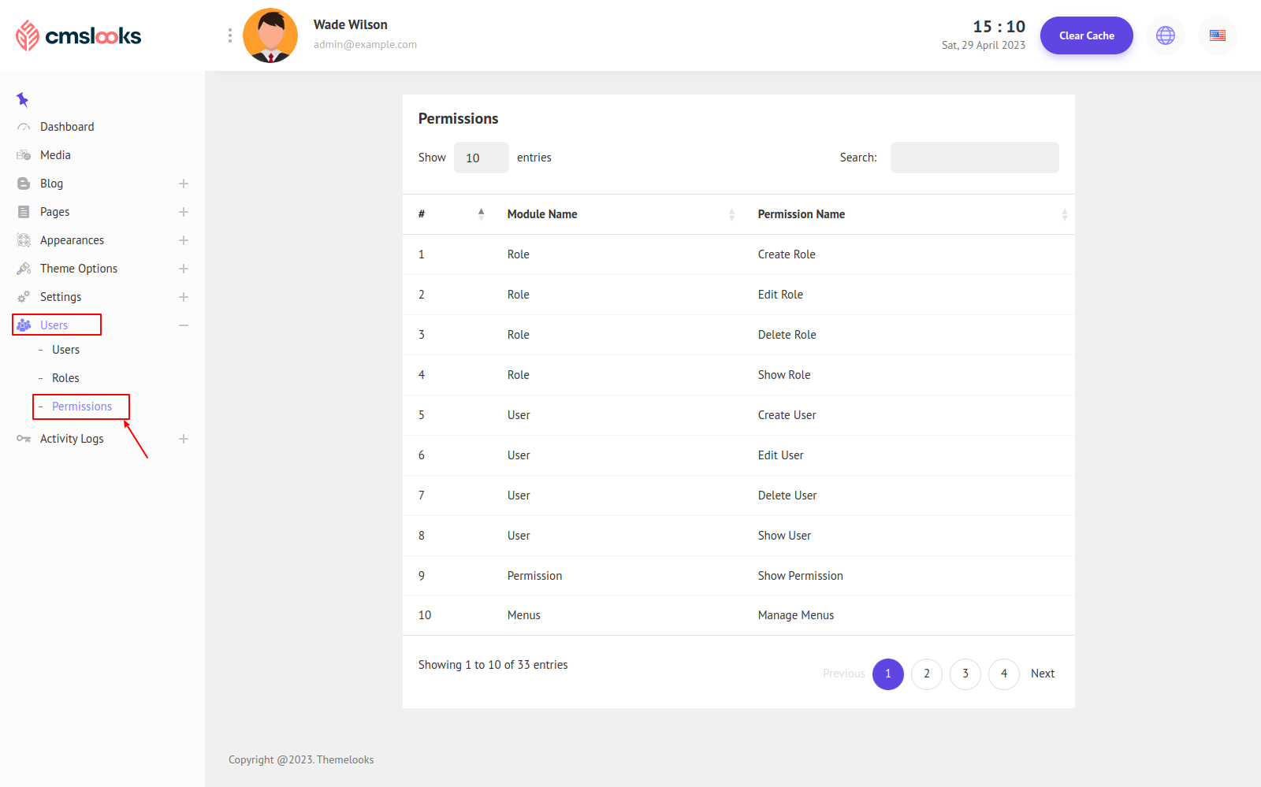
Task: Click the pin icon atop the sidebar
Action: tap(22, 99)
